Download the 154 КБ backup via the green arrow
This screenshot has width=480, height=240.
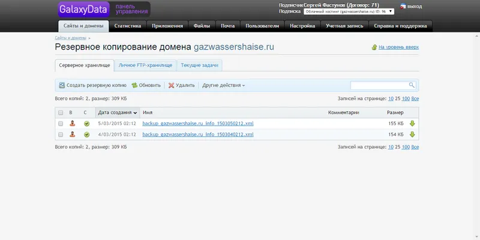pyautogui.click(x=412, y=134)
